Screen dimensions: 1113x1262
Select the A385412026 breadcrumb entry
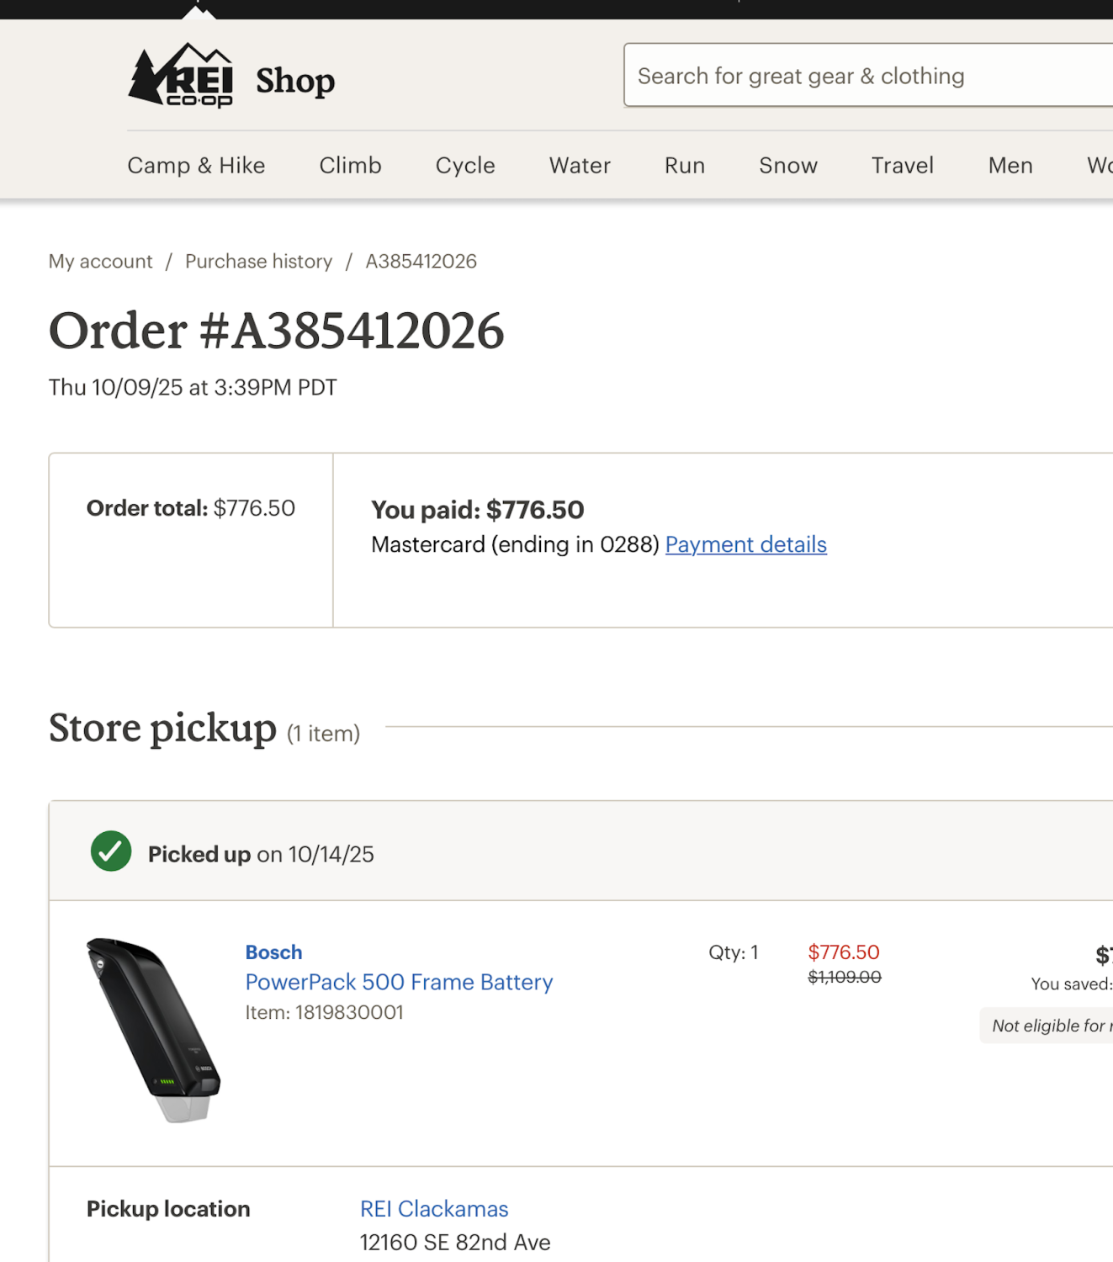click(x=421, y=262)
